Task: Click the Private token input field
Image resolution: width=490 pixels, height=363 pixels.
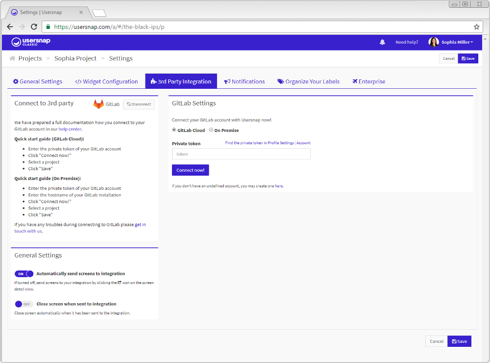Action: click(241, 154)
